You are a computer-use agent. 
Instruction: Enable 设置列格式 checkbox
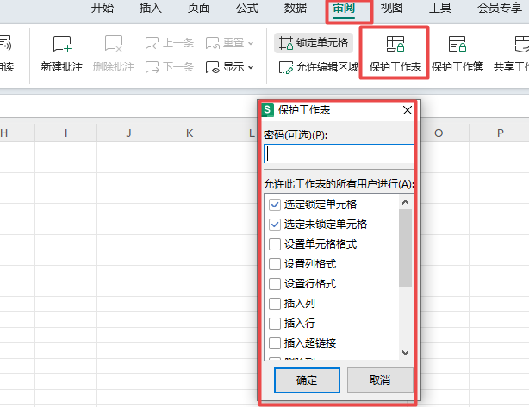pos(275,264)
